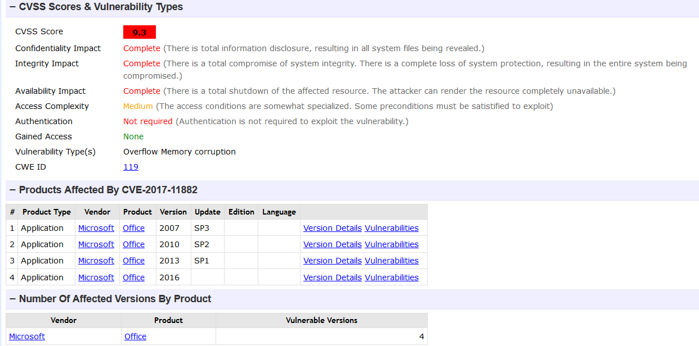Click the SP3 update cell

pyautogui.click(x=208, y=228)
